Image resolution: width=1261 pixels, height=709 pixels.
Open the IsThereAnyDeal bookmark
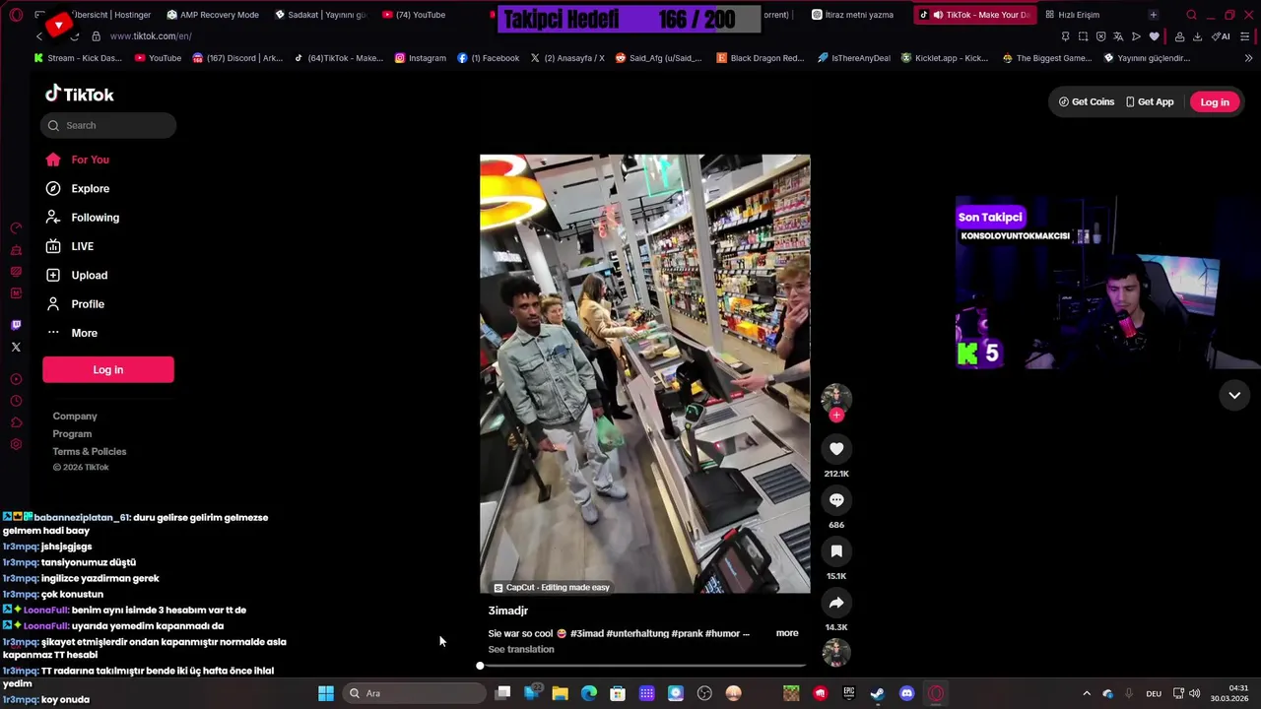[x=853, y=58]
